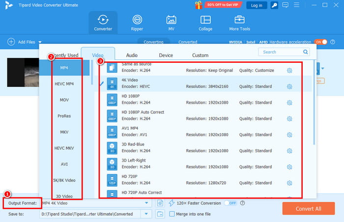344x222 pixels.
Task: Open the Converted tab
Action: pos(188,42)
